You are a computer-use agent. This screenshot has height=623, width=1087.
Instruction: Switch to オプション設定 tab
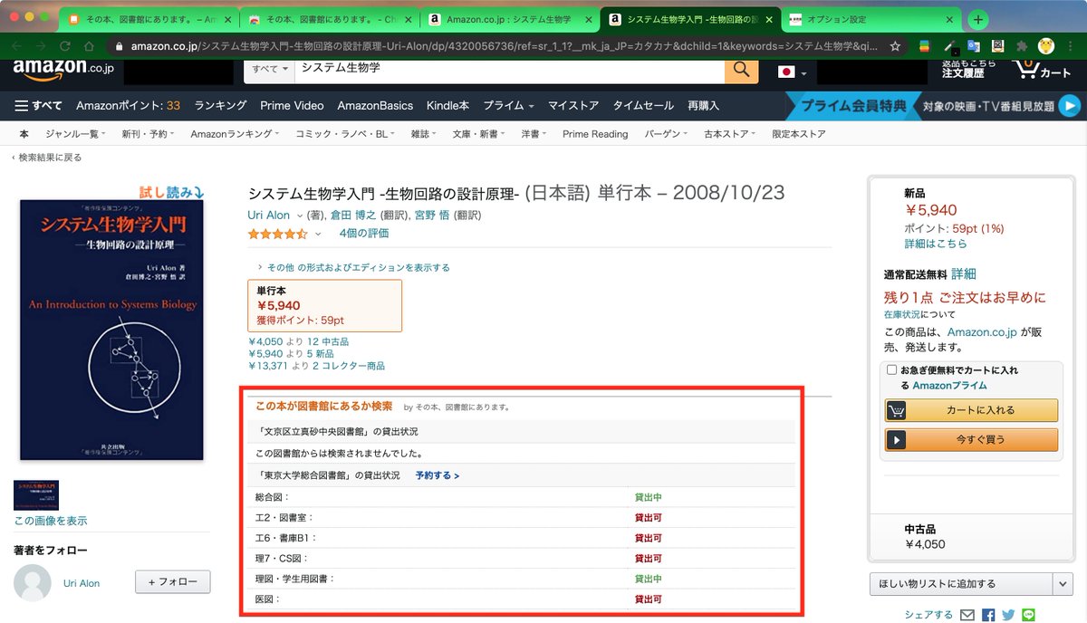coord(869,19)
